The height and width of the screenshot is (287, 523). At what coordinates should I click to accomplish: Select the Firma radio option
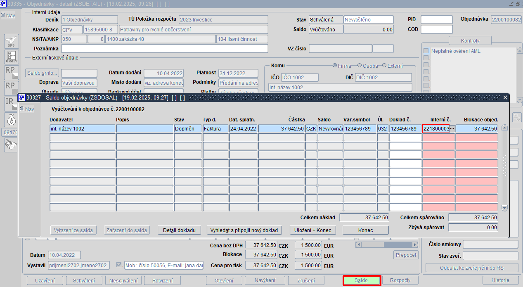(335, 66)
